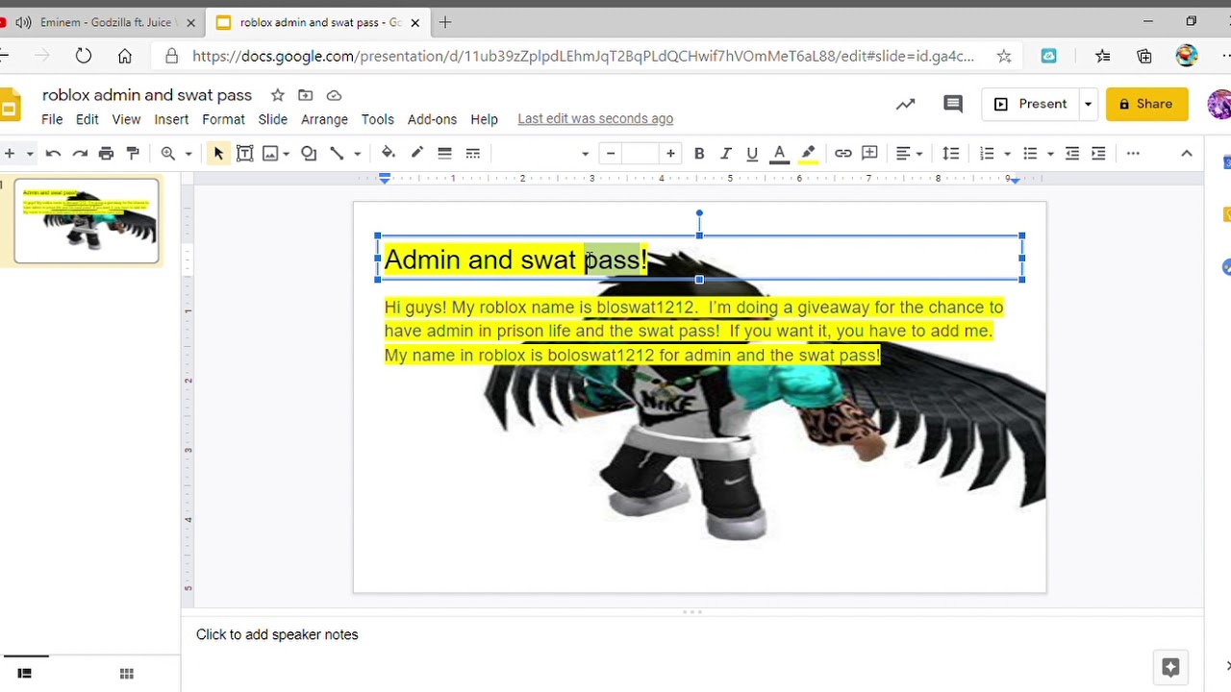This screenshot has height=692, width=1231.
Task: Toggle Italic formatting
Action: click(726, 153)
